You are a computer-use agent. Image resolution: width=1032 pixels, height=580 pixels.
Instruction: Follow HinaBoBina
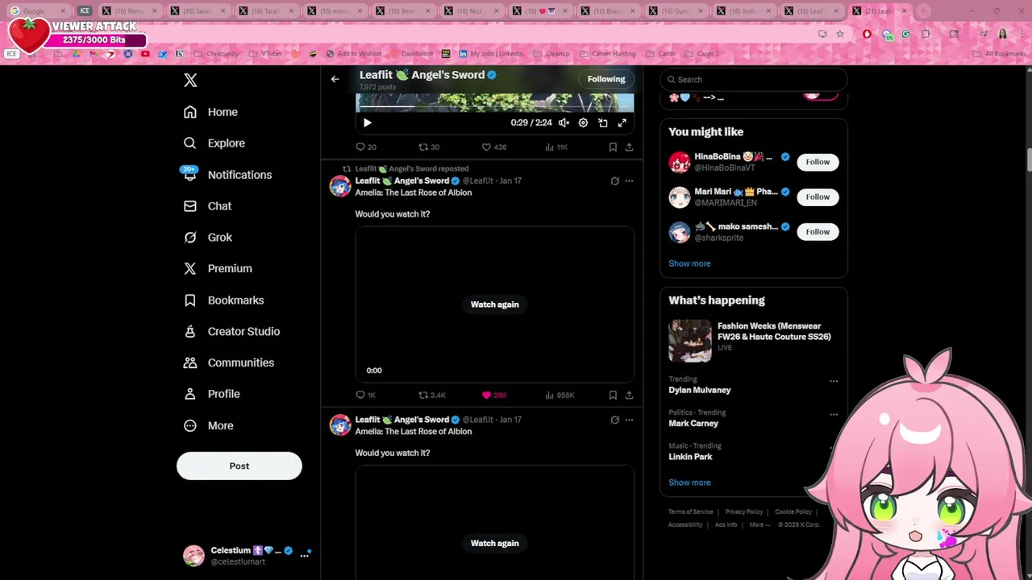[x=818, y=162]
